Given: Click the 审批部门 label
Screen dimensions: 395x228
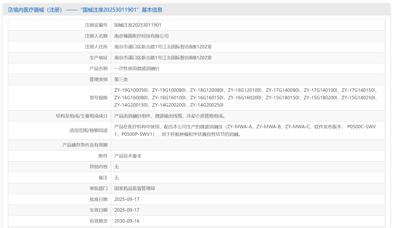Looking at the screenshot, I should [99, 188].
